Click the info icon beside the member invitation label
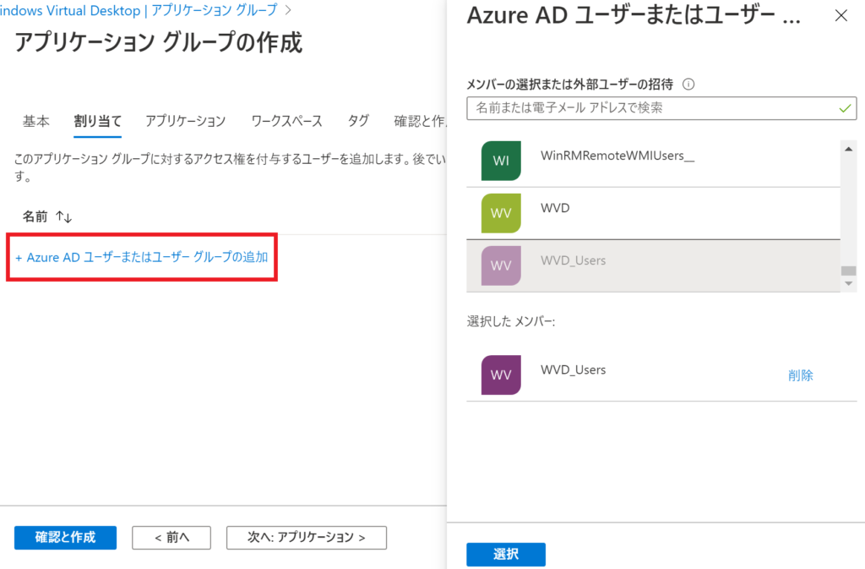 688,85
